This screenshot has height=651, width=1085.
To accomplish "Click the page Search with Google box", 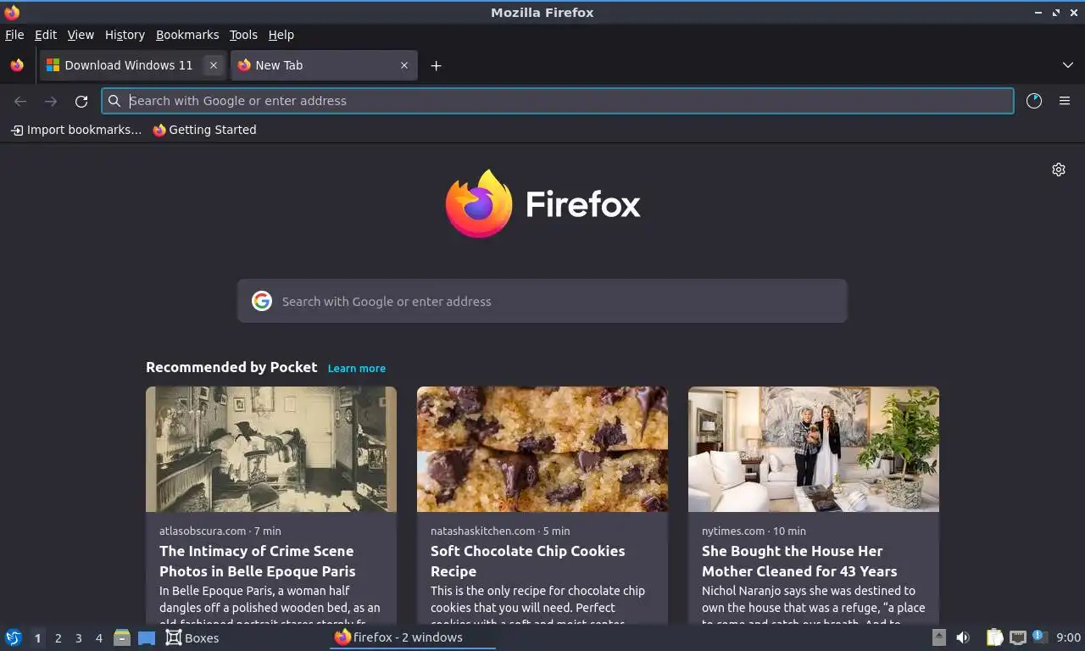I will coord(542,301).
